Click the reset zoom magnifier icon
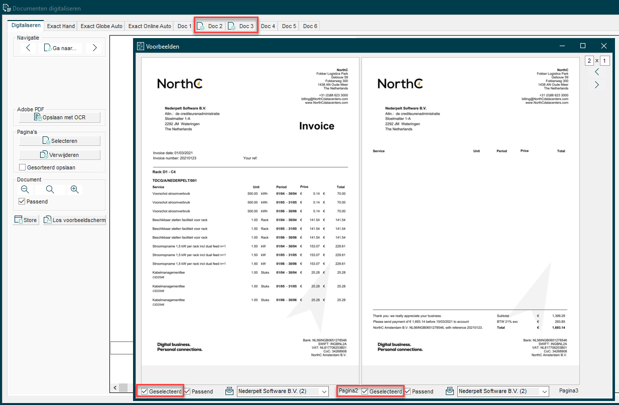 coord(50,189)
